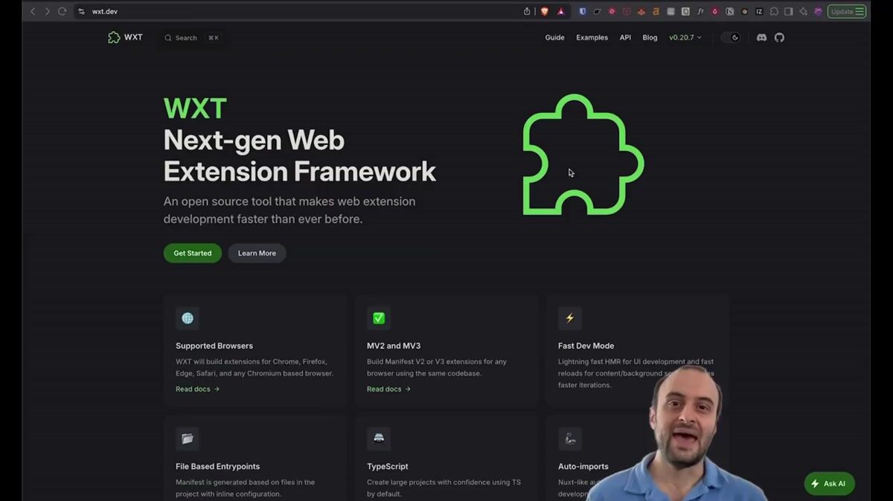Click the Update button in browser toolbar
The height and width of the screenshot is (501, 893).
[x=847, y=11]
